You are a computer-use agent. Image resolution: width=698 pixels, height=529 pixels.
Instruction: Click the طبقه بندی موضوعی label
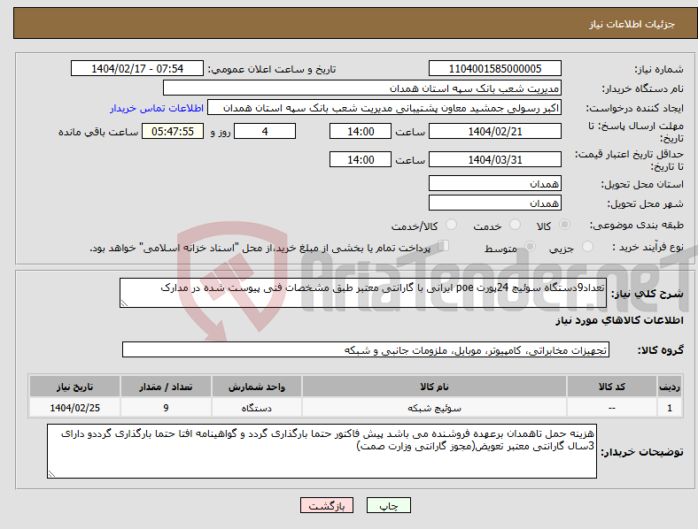[x=637, y=226]
